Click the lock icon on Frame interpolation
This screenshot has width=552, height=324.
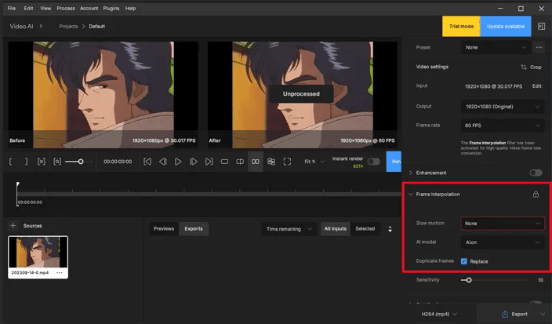(x=536, y=194)
